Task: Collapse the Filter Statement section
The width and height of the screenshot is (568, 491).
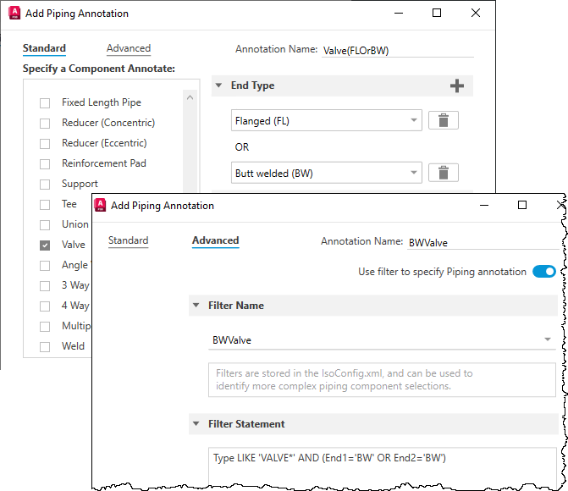Action: click(196, 423)
